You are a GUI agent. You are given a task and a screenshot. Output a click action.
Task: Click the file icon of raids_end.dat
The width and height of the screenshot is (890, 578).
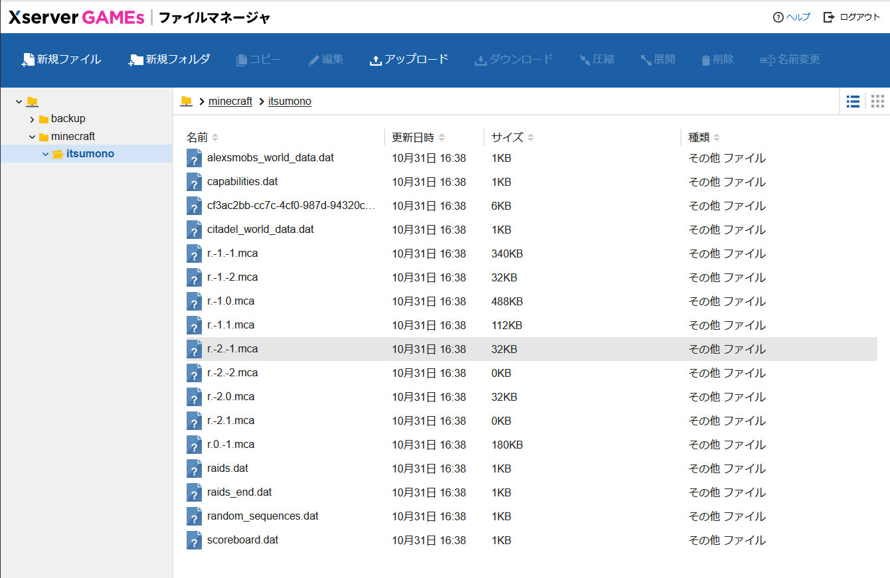pos(194,492)
